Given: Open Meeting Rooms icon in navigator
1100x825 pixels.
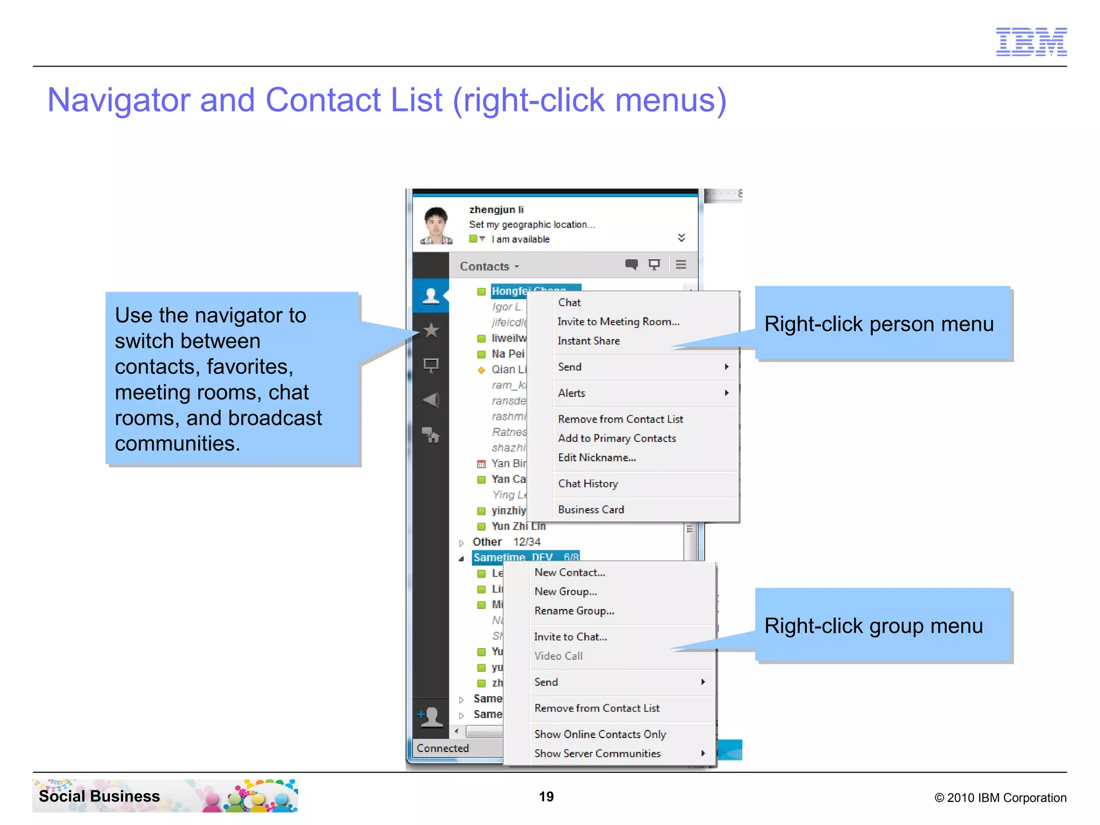Looking at the screenshot, I should (x=431, y=365).
